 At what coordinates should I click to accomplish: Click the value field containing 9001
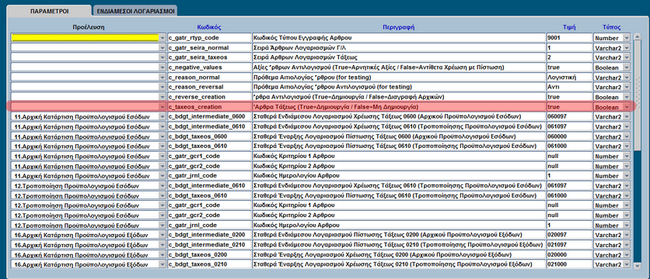tap(569, 38)
